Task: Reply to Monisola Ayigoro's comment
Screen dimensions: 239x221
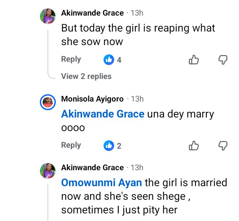Action: [x=71, y=145]
